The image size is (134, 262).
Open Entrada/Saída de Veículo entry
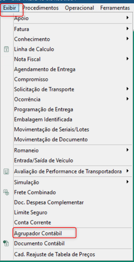click(44, 160)
